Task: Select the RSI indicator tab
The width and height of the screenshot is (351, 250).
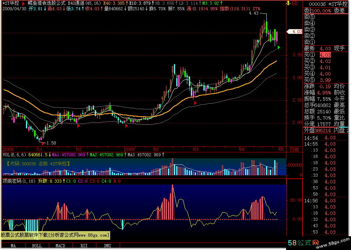Action: (84, 246)
